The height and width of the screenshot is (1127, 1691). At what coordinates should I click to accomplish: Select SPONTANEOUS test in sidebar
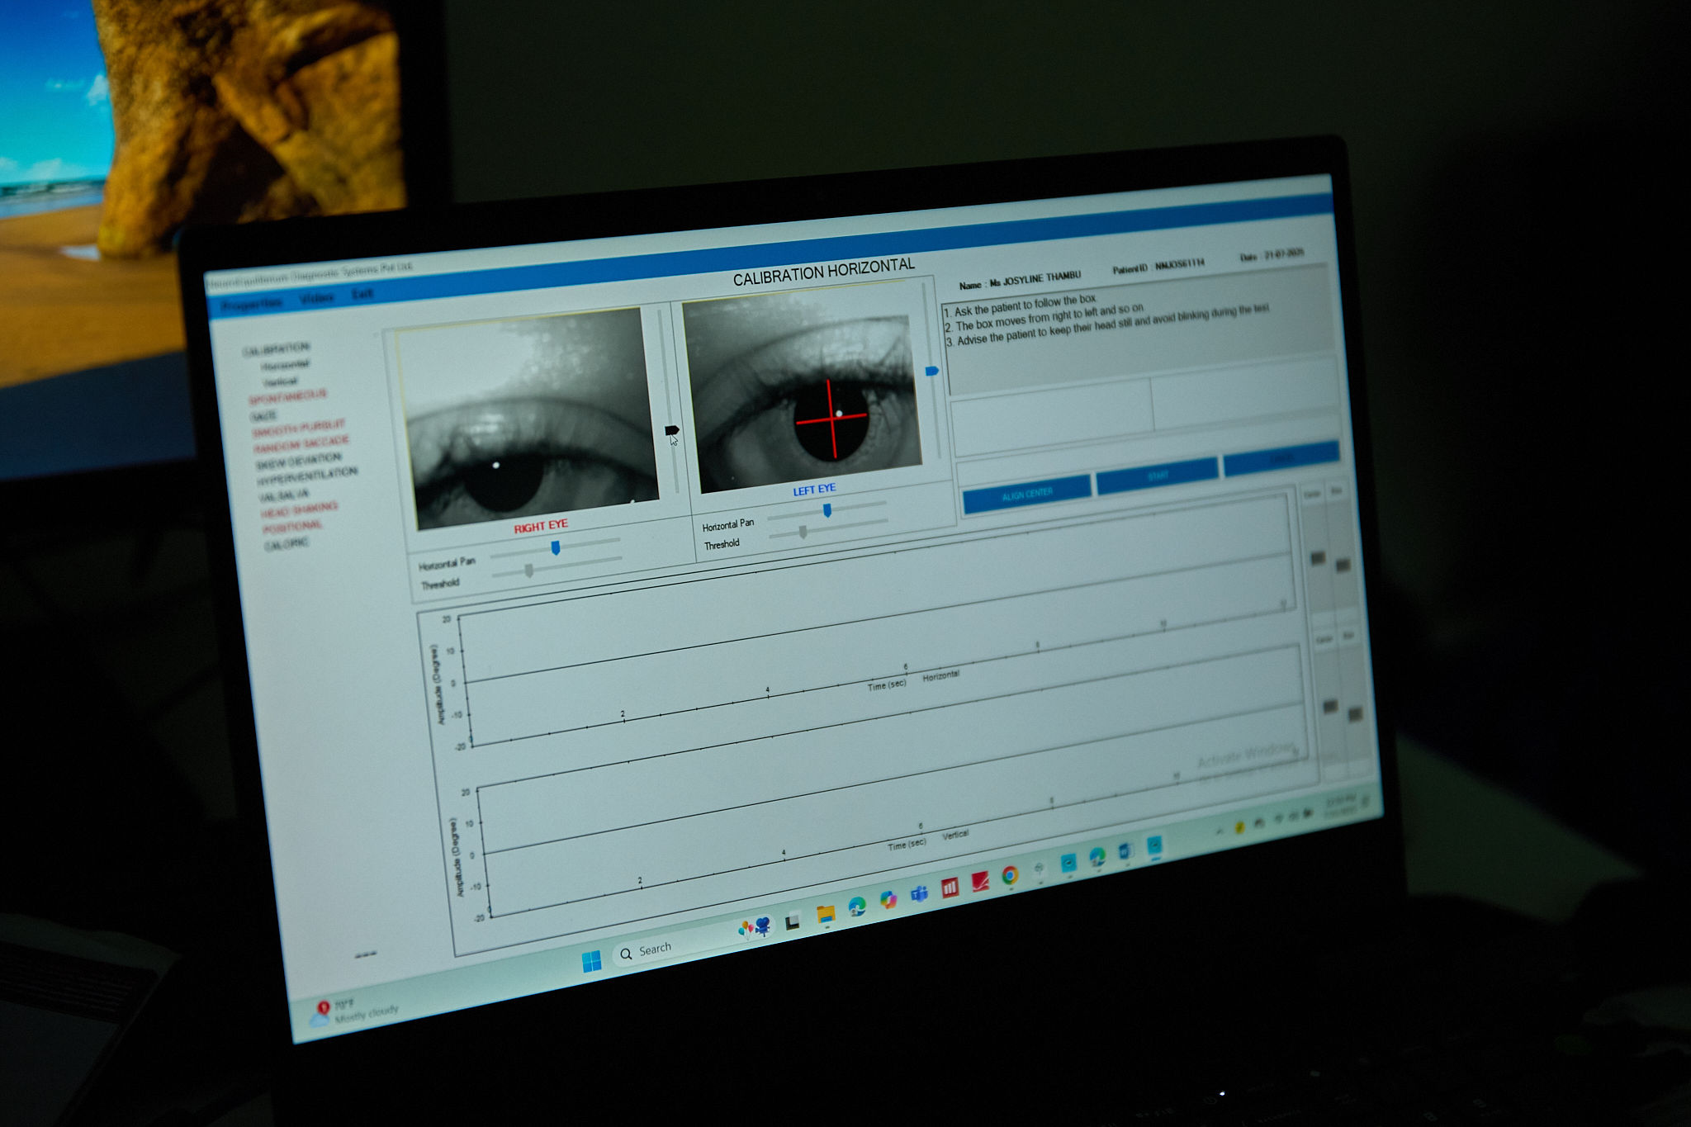pos(288,397)
